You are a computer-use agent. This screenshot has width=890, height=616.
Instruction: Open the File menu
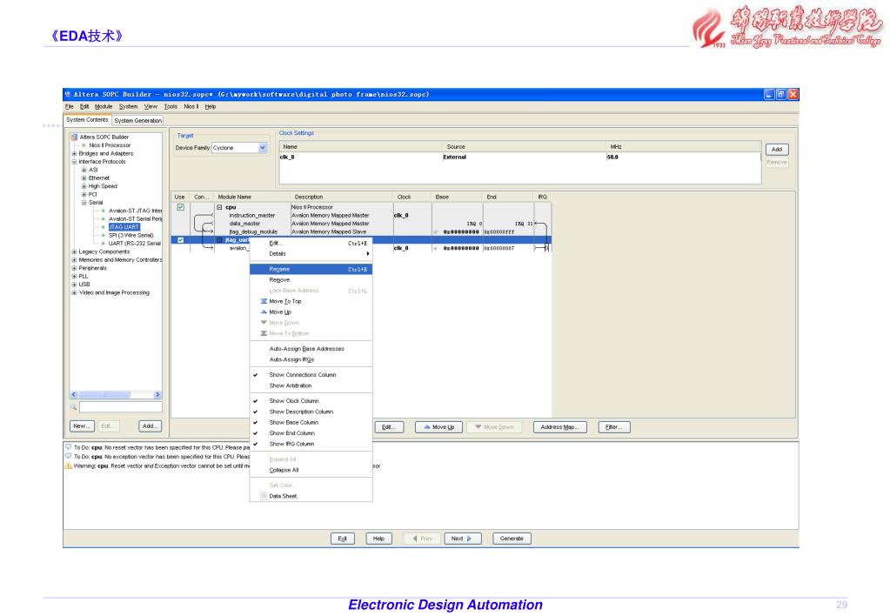tap(70, 107)
